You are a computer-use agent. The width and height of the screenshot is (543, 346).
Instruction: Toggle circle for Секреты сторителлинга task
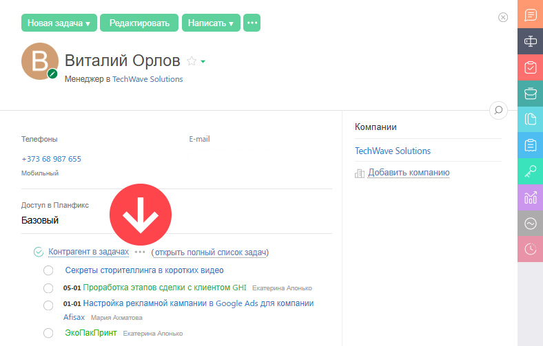point(48,270)
